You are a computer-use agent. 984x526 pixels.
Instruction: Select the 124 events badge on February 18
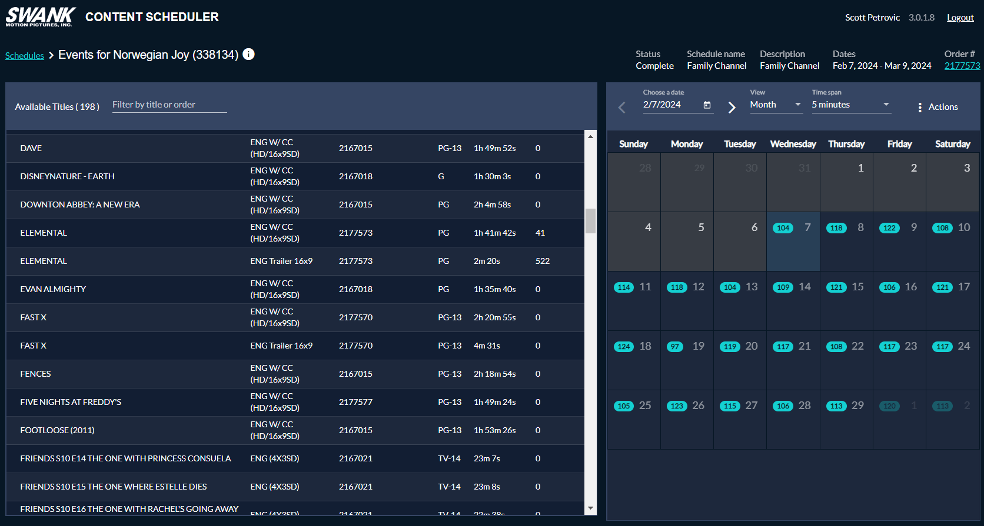[x=624, y=347]
